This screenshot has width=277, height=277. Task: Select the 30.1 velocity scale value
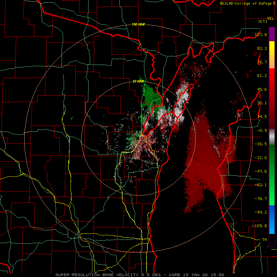tap(262, 103)
